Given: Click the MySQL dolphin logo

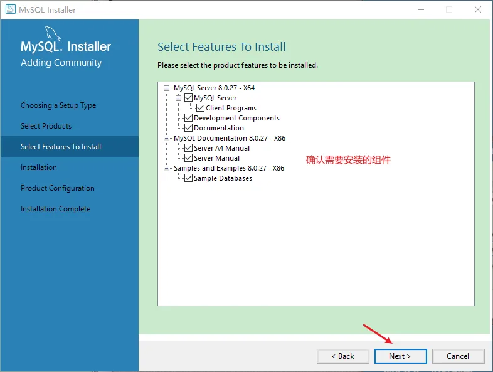Looking at the screenshot, I should [53, 33].
